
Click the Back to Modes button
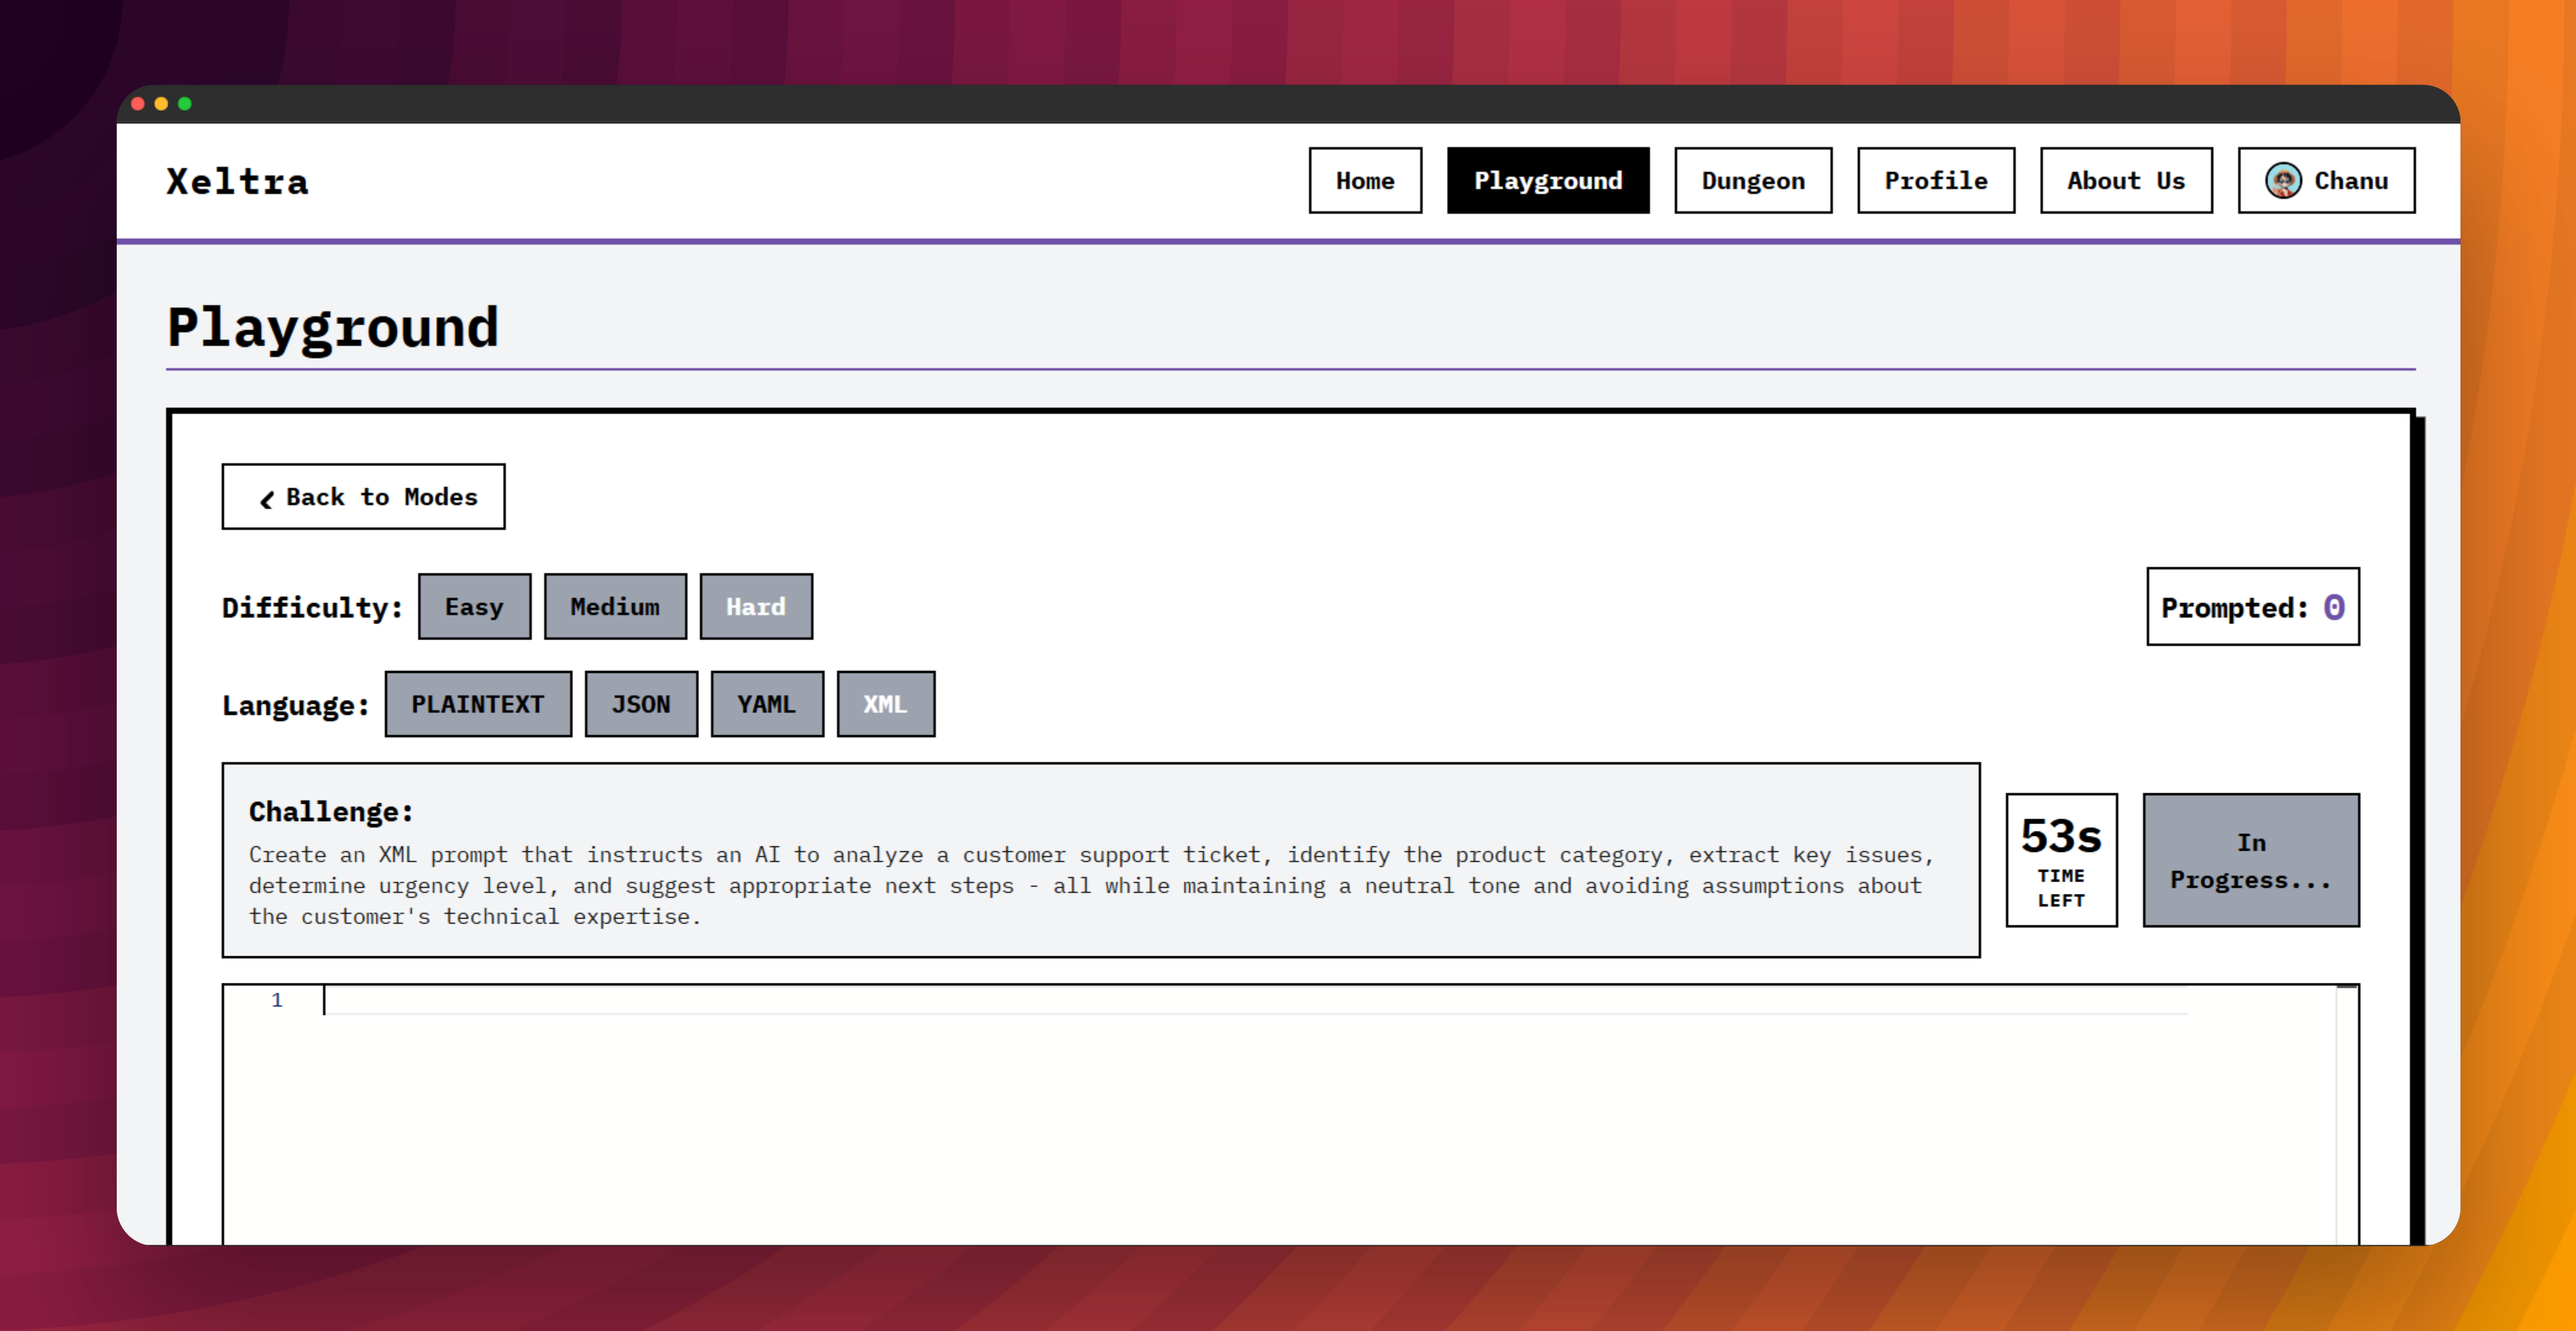(363, 496)
